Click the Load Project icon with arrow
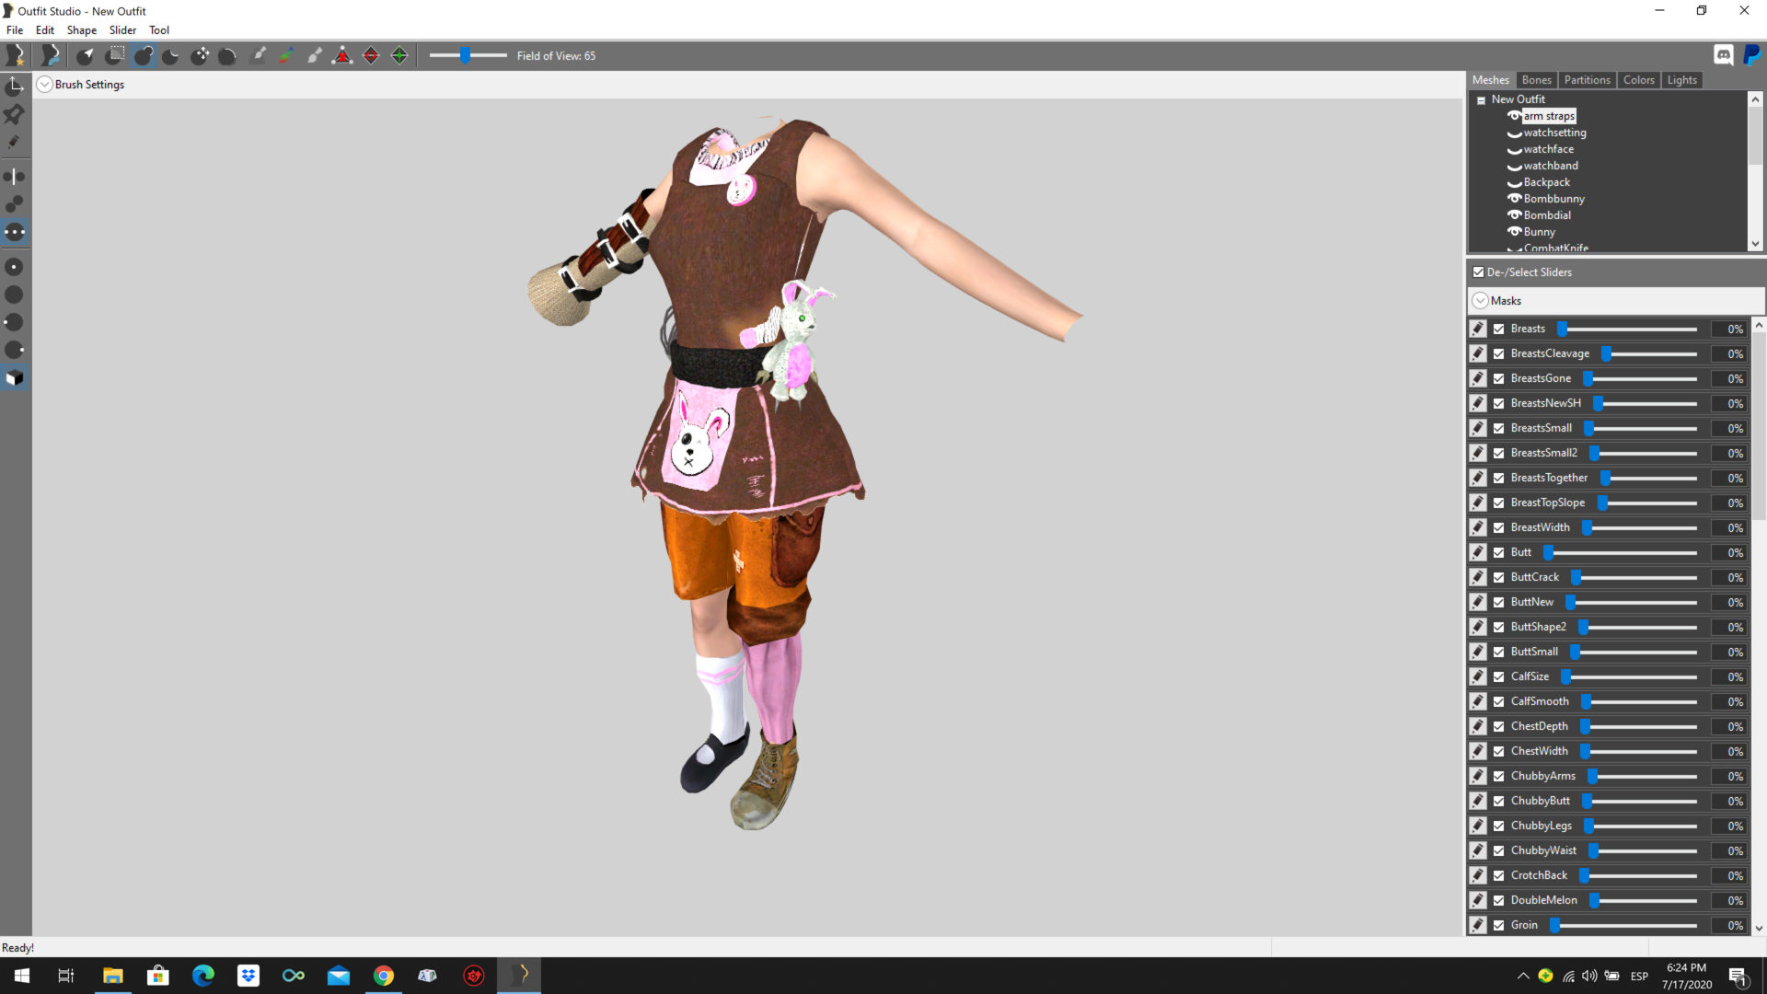Viewport: 1767px width, 994px height. (50, 56)
